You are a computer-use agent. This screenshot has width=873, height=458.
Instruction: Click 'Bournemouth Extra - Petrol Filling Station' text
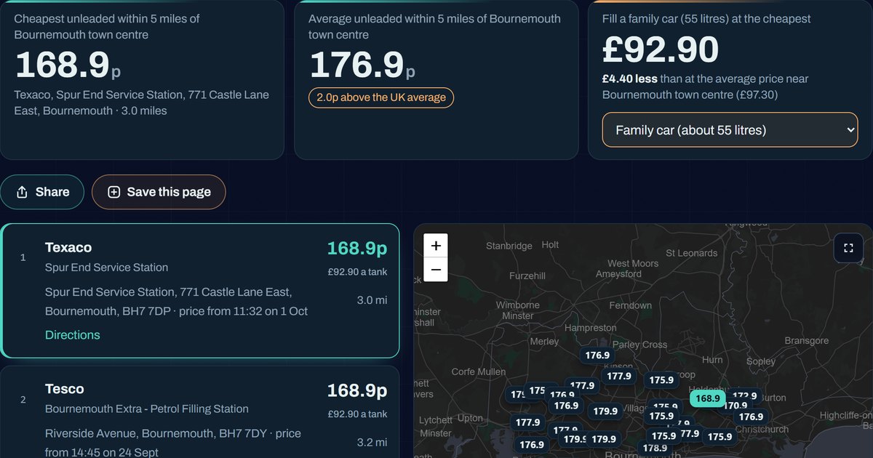[147, 409]
